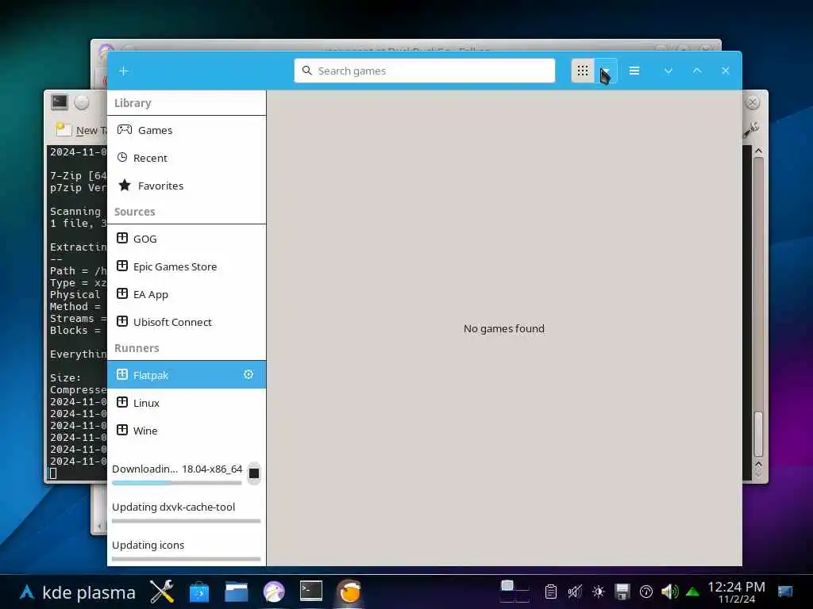Open the Discover software store taskbar icon

click(x=199, y=592)
